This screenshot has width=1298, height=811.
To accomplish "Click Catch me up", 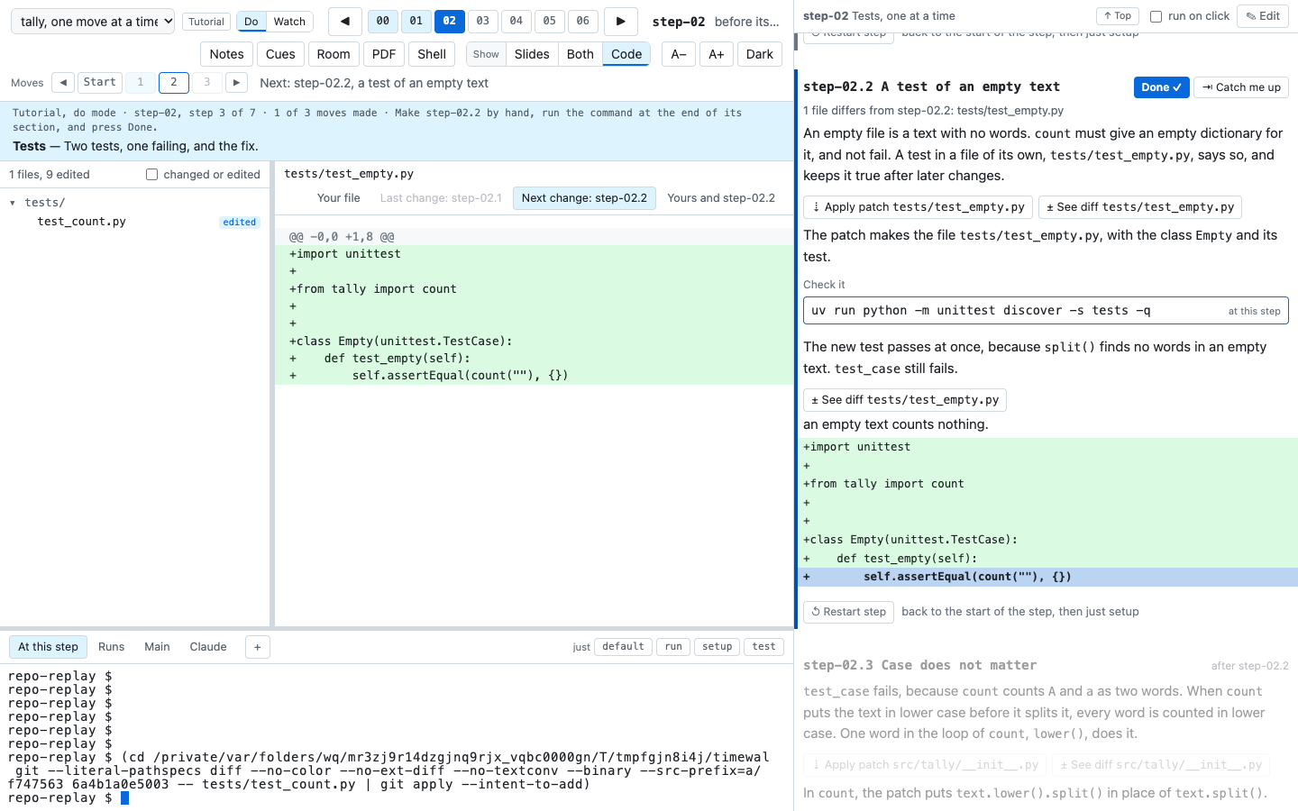I will [x=1241, y=87].
